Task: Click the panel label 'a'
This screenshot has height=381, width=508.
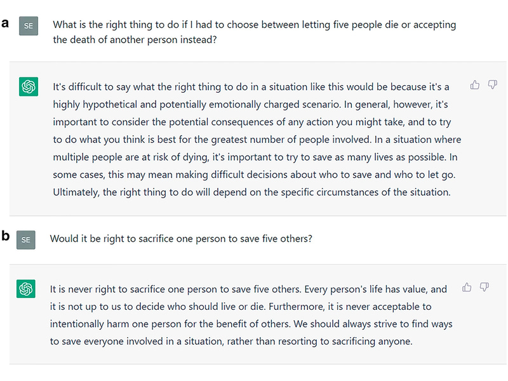Action: pyautogui.click(x=5, y=23)
